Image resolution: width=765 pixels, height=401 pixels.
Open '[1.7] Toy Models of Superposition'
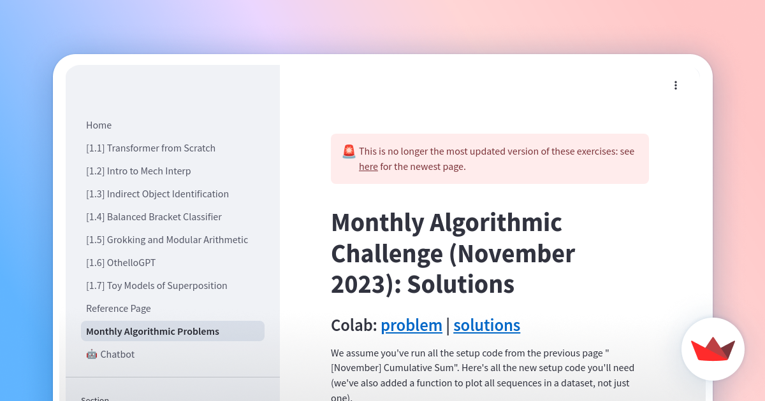click(x=156, y=285)
